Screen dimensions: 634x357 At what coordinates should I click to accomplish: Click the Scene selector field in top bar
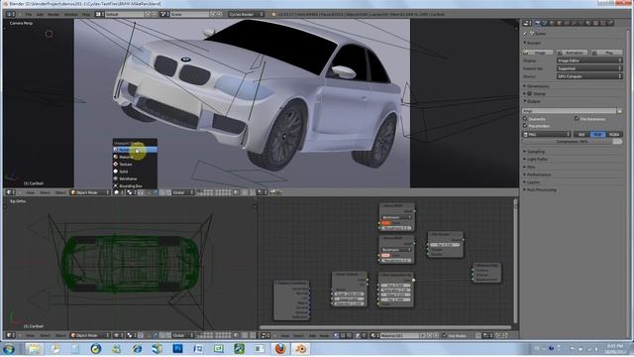(x=189, y=14)
